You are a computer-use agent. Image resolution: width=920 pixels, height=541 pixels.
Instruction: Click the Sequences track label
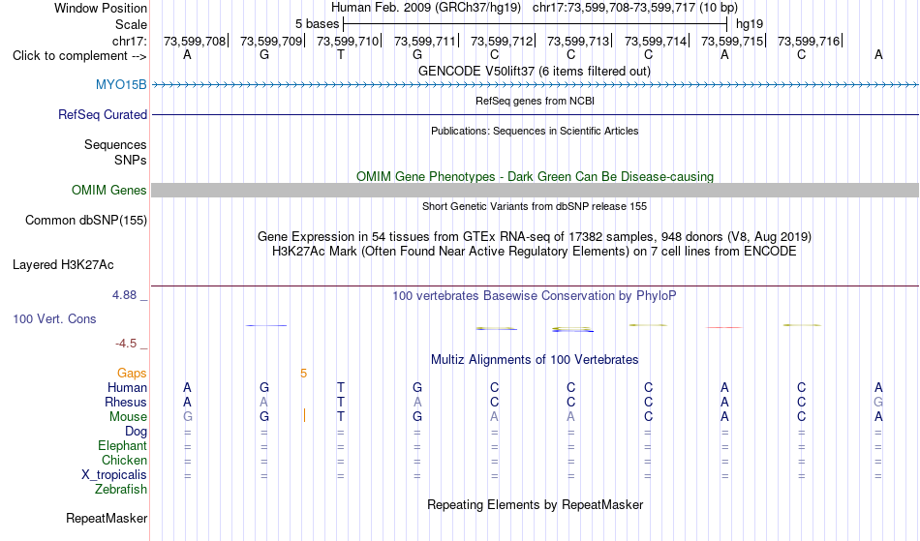(115, 145)
